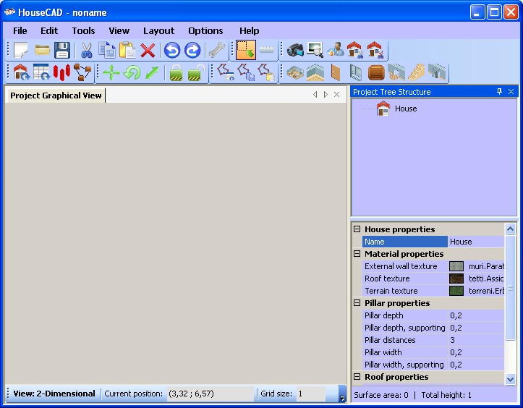Click the External wall texture swatch
Screen dimensions: 523x408
point(456,266)
